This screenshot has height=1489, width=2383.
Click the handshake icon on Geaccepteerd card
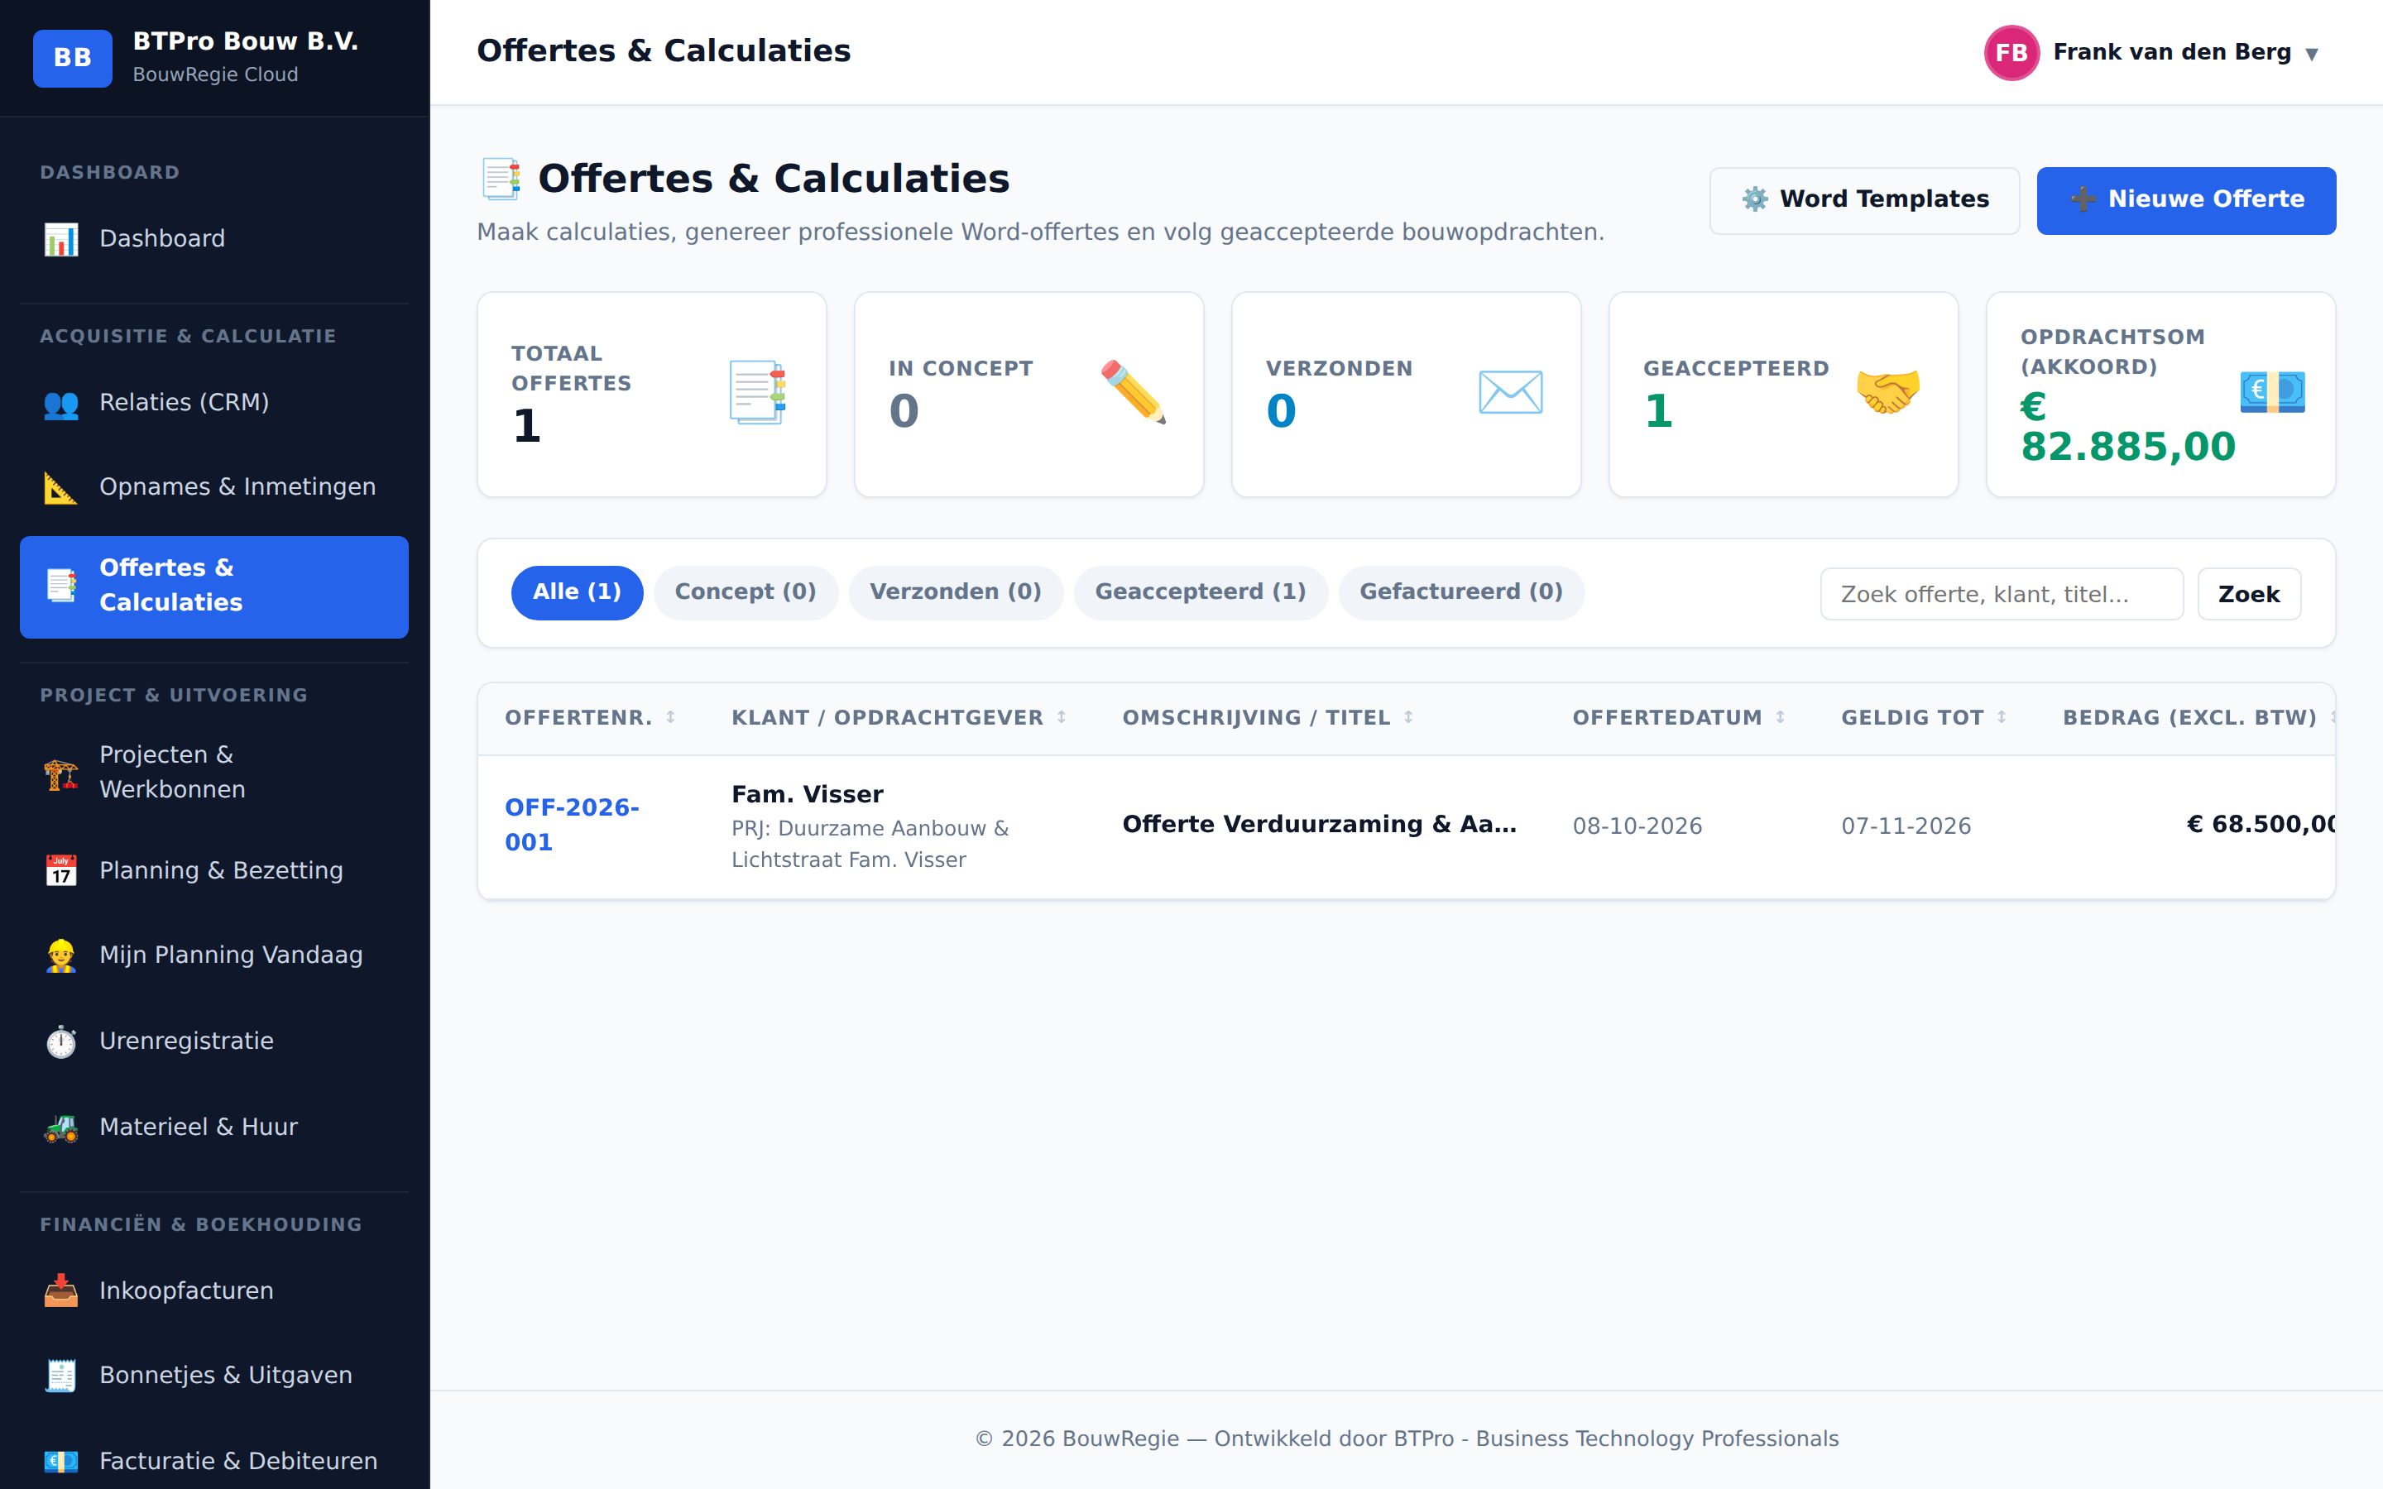coord(1887,393)
